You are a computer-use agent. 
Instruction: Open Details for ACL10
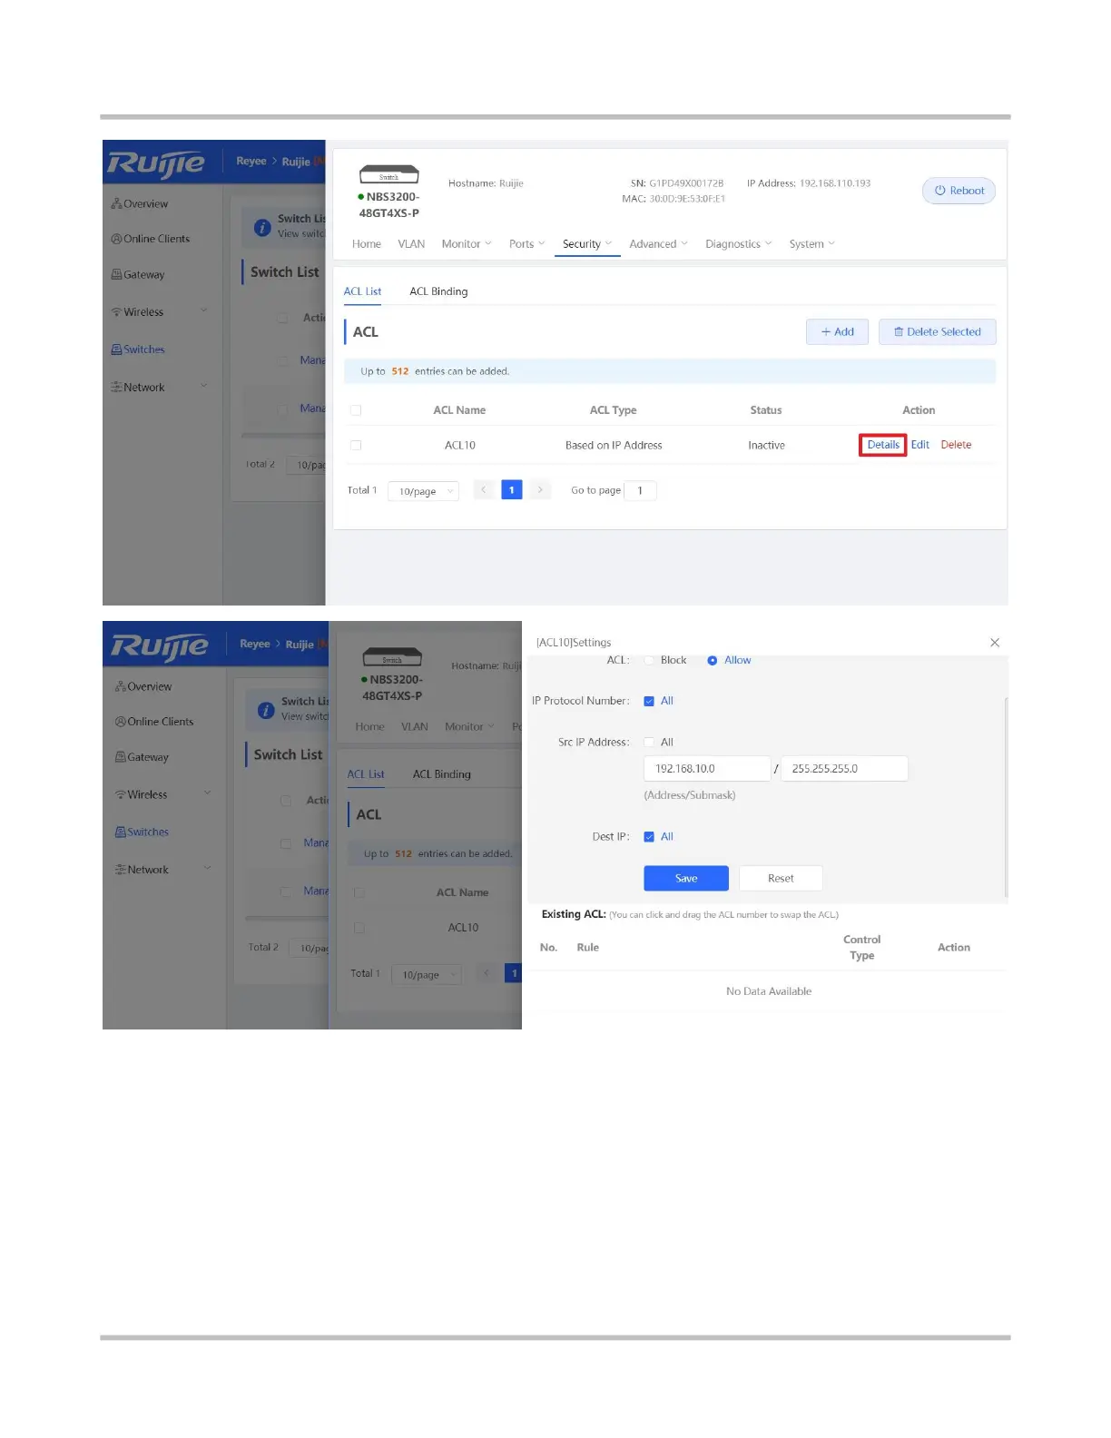tap(883, 445)
